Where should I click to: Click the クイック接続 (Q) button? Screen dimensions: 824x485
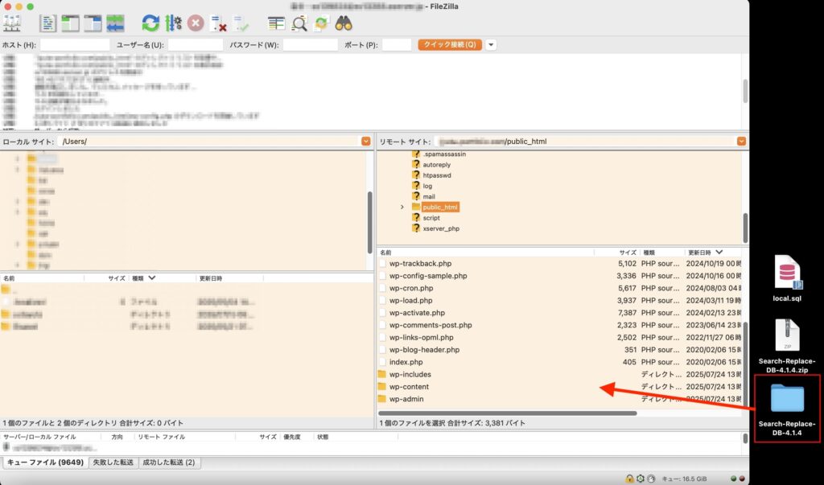(x=450, y=45)
